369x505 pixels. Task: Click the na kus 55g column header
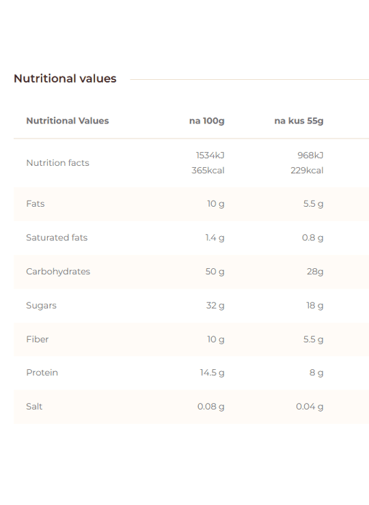point(299,121)
